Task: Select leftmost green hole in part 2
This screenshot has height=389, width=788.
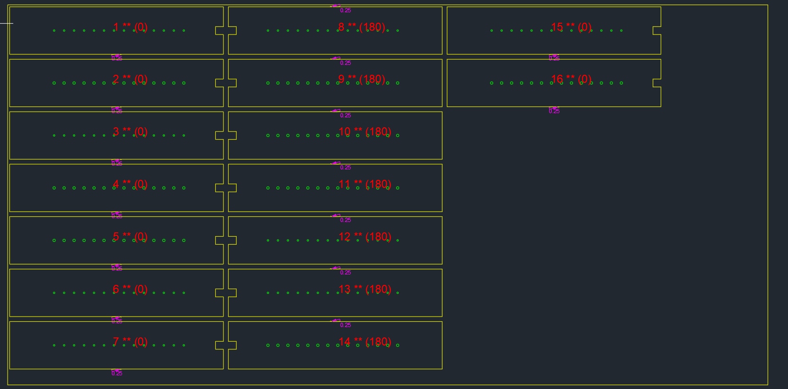Action: click(54, 83)
